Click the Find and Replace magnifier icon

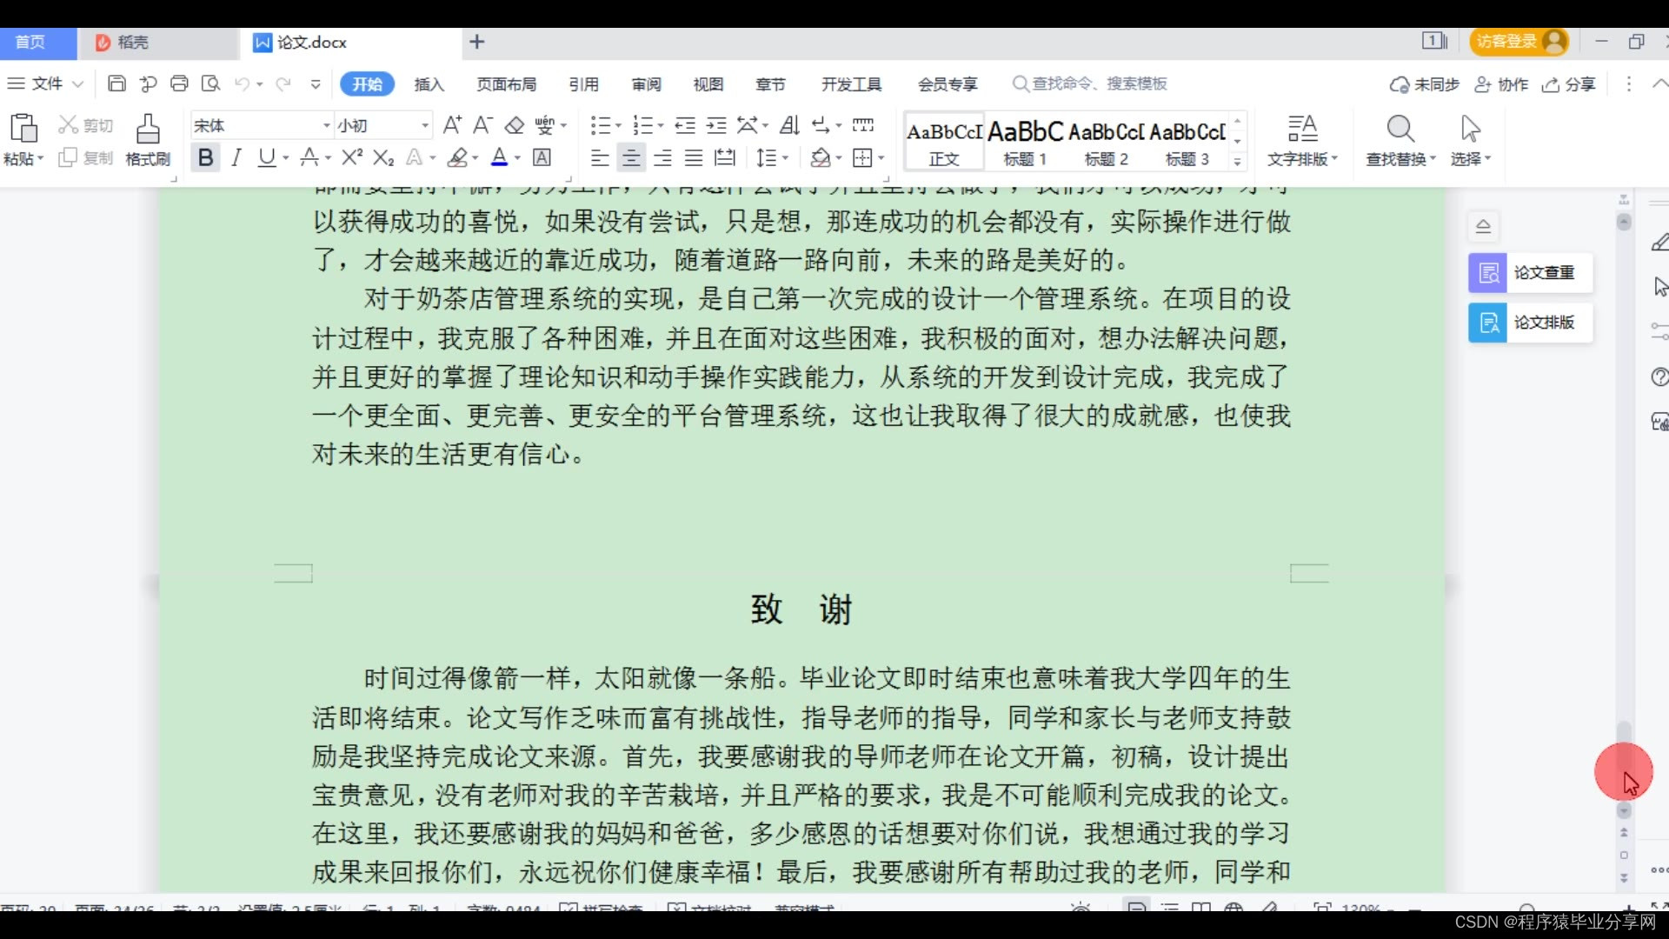click(x=1400, y=130)
